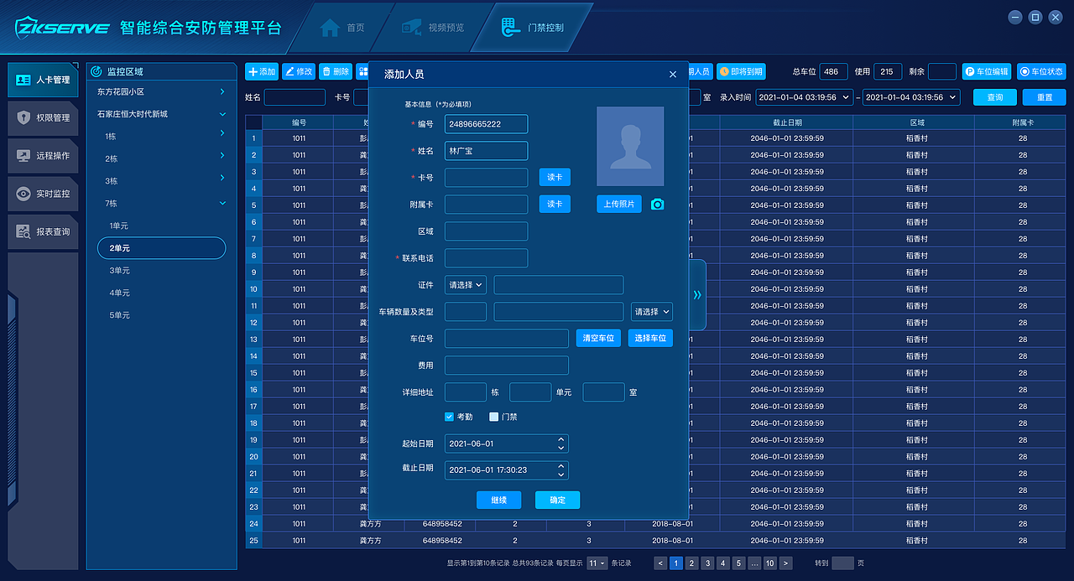Open the 录入时间 start date dropdown
Viewport: 1074px width, 581px height.
click(805, 97)
